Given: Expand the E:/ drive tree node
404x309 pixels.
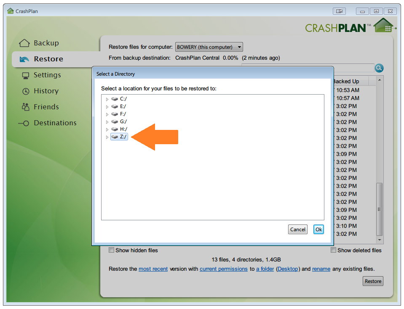Looking at the screenshot, I should coord(107,107).
